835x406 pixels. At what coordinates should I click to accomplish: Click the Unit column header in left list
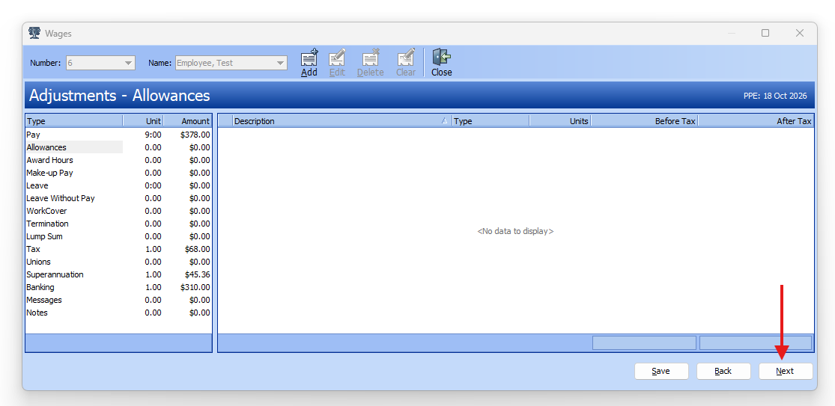[x=143, y=121]
